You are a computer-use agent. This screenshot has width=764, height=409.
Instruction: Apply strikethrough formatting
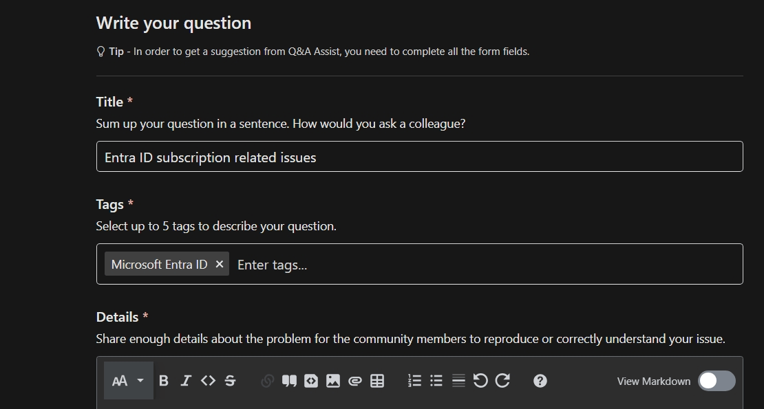coord(231,381)
